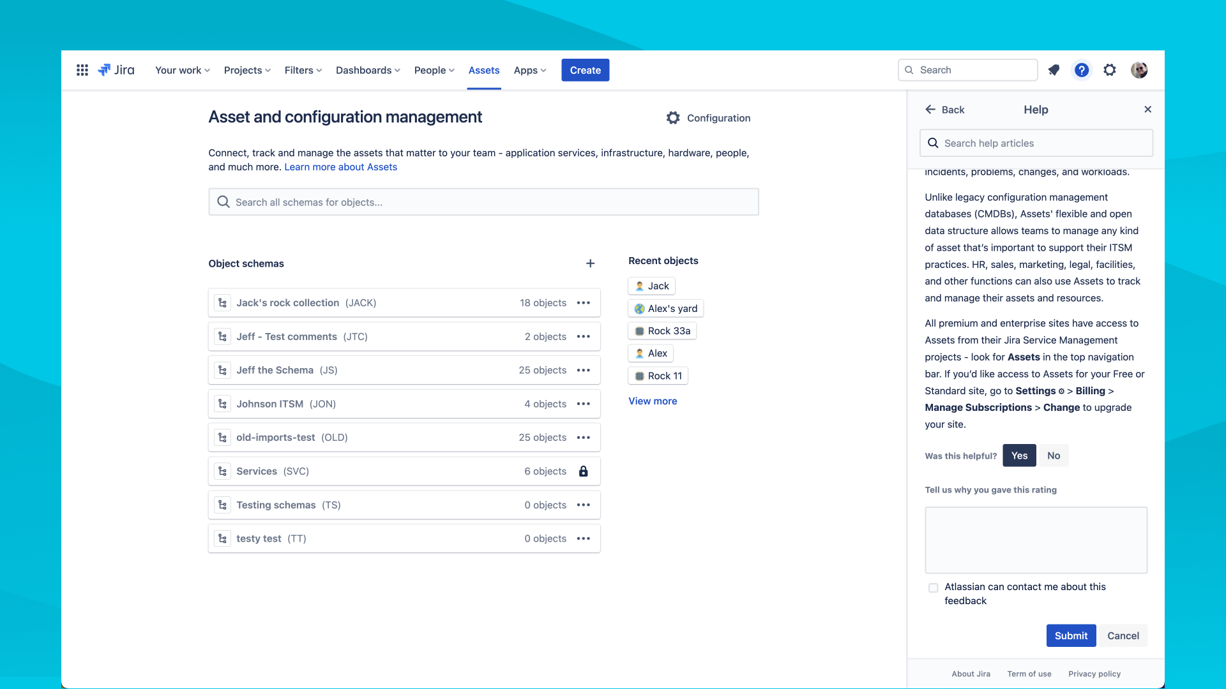Open Jira settings gear in top bar
The image size is (1226, 689).
coord(1110,70)
